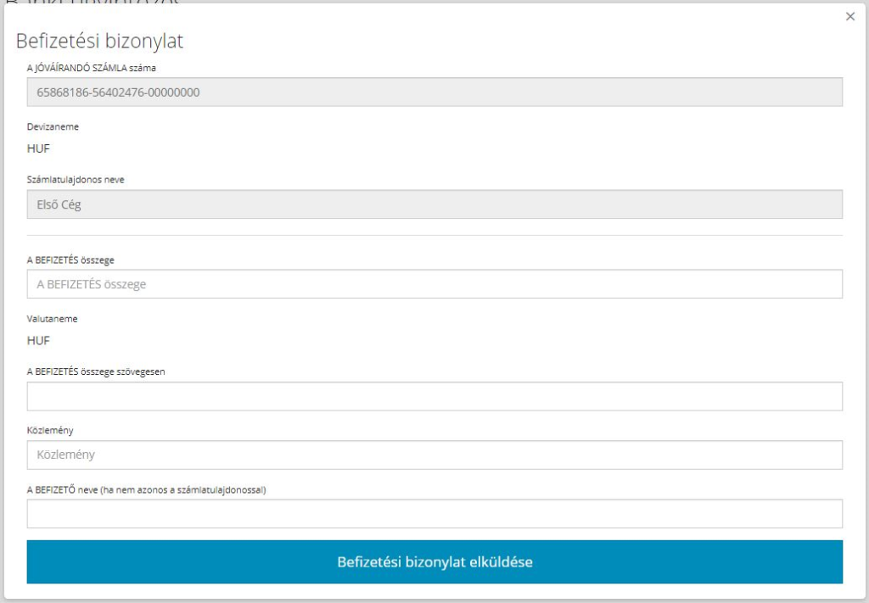Click the Befizetési bizonylat dialog heading
The width and height of the screenshot is (869, 603).
(x=99, y=41)
